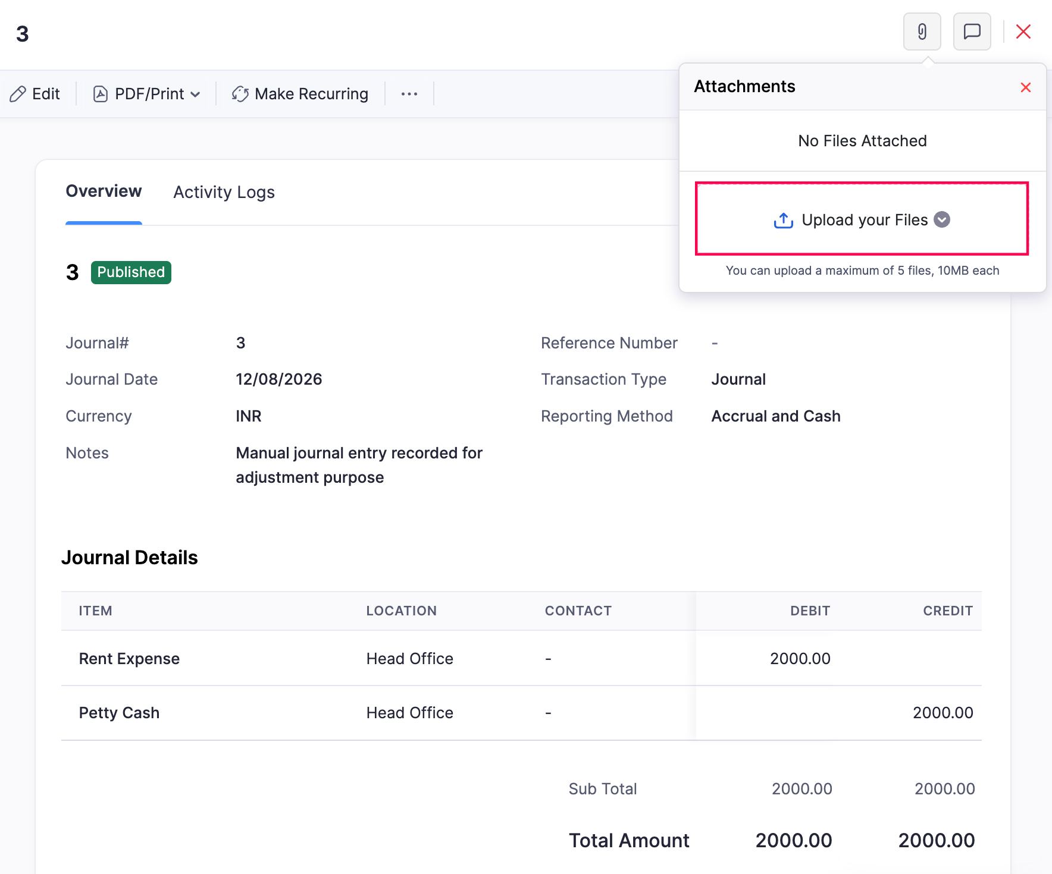Click the Petty Cash item row
The height and width of the screenshot is (874, 1052).
click(x=521, y=712)
